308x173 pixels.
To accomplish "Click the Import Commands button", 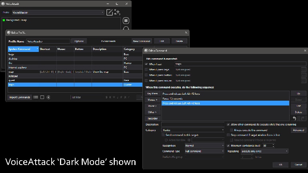I will [20, 97].
